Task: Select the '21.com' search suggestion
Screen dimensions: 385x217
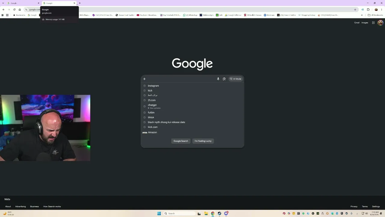Action: coord(192,100)
